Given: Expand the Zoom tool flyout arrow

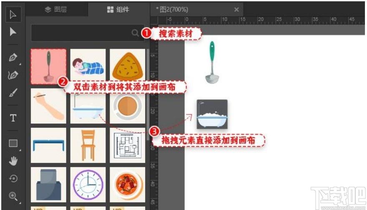Looking at the screenshot, I should tap(20, 203).
